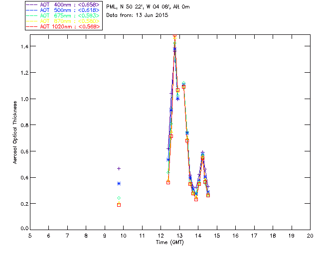Click the x-axis tick label 14
Viewport: 319px width, 255px height.
tap(198, 236)
